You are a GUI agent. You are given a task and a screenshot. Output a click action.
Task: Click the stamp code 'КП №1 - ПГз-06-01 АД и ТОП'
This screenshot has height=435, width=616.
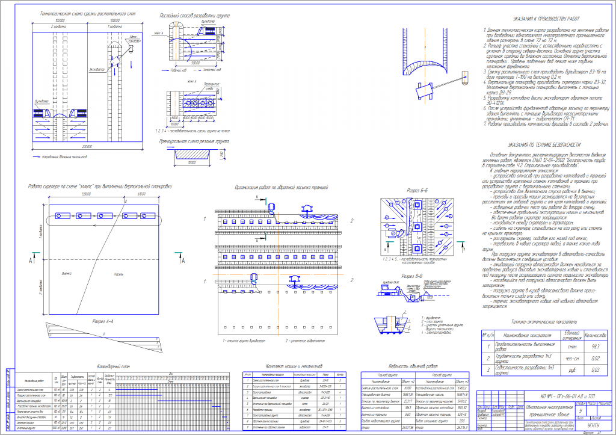pos(568,396)
